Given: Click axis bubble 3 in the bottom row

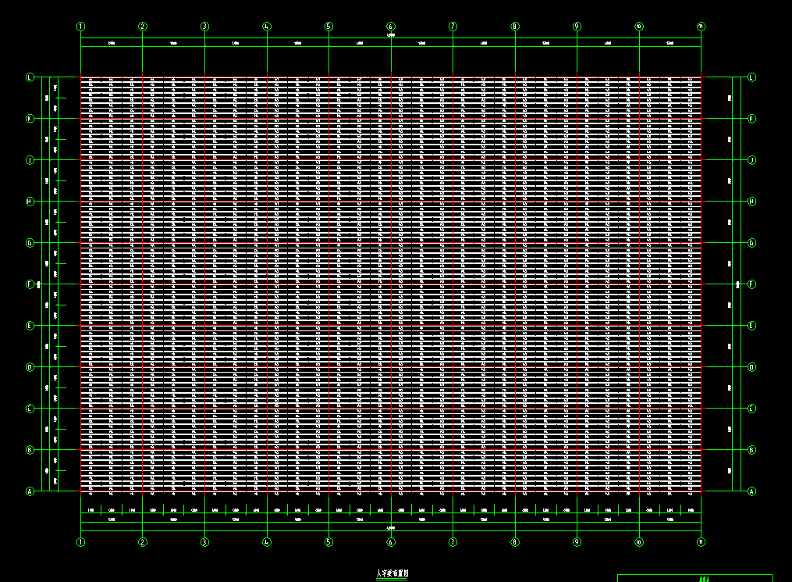Looking at the screenshot, I should point(204,542).
